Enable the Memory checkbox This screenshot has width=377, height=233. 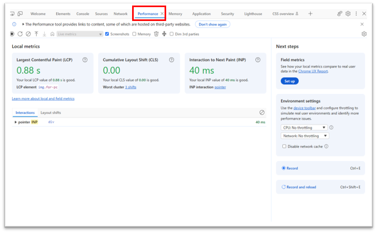(x=135, y=34)
